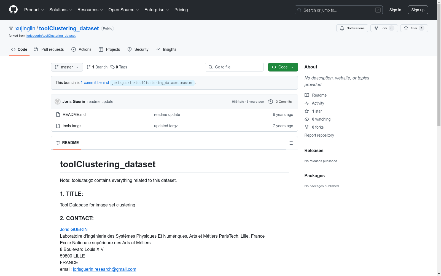Click the Security shield icon
Viewport: 441px width, 276px height.
click(x=130, y=49)
